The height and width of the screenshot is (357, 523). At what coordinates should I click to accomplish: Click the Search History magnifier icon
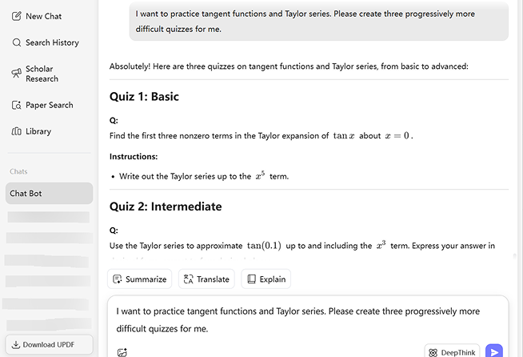pyautogui.click(x=17, y=42)
